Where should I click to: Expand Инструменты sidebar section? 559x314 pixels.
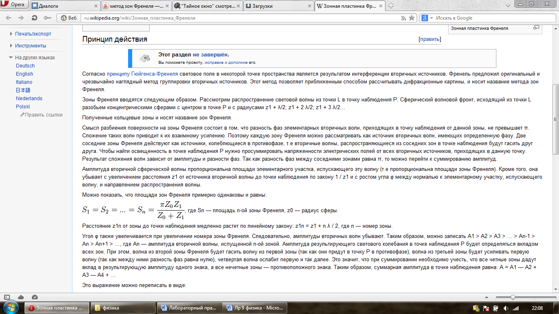tap(31, 46)
